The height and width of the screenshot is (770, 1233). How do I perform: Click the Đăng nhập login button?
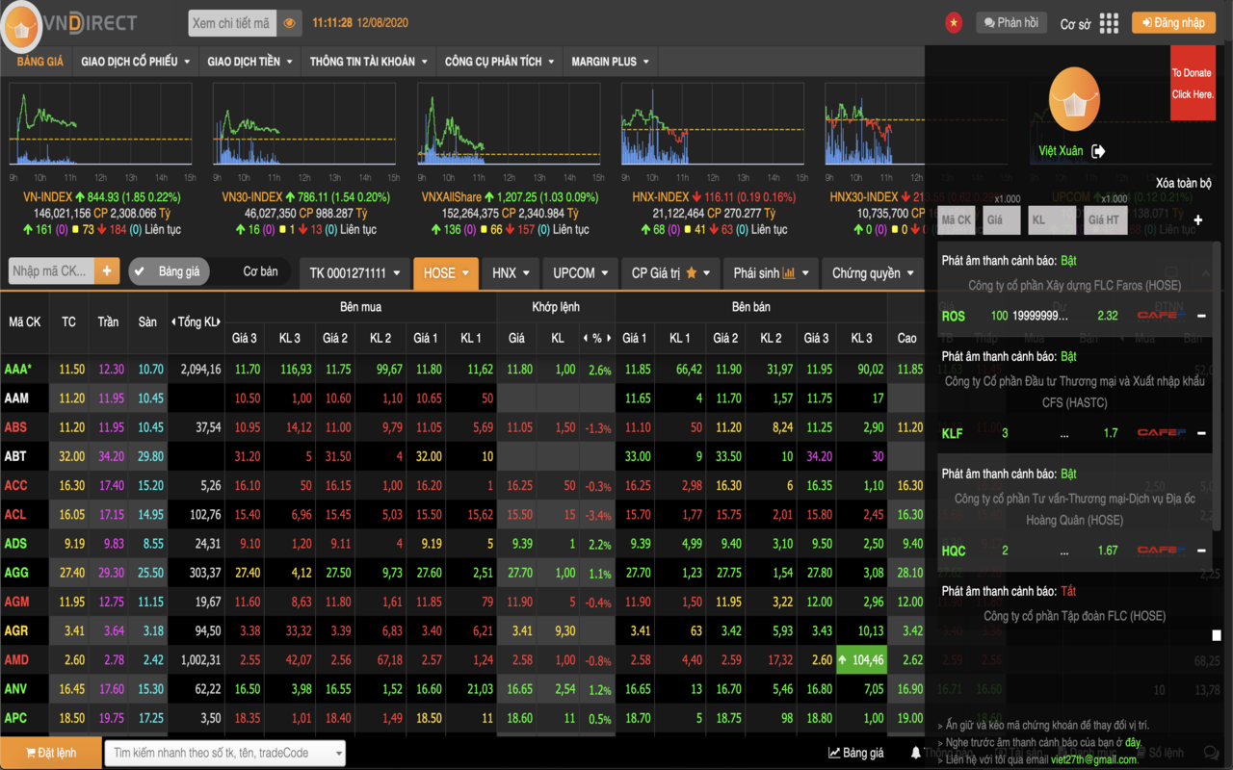(x=1173, y=22)
